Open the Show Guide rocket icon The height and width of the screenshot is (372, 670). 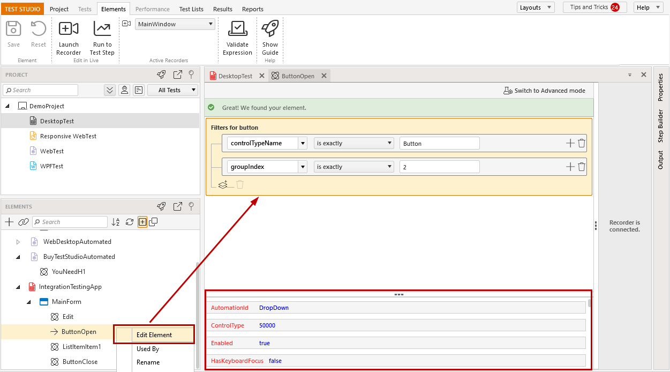click(270, 29)
